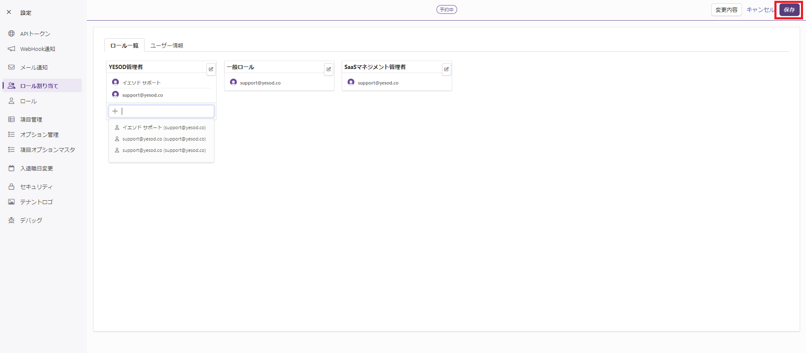
Task: Select ロール割り当て in sidebar
Action: click(x=42, y=86)
